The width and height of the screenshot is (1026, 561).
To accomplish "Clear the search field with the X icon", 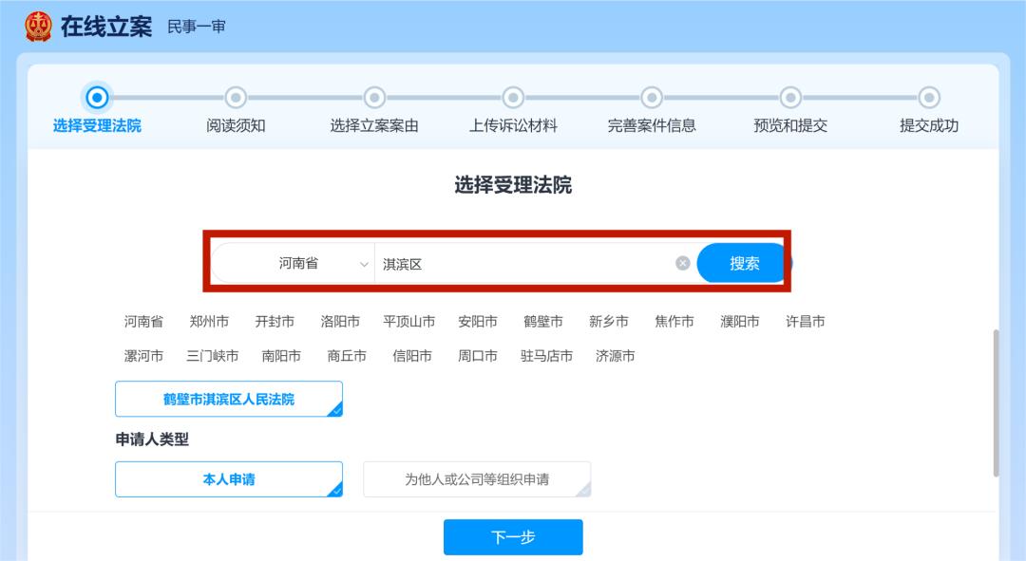I will 682,263.
